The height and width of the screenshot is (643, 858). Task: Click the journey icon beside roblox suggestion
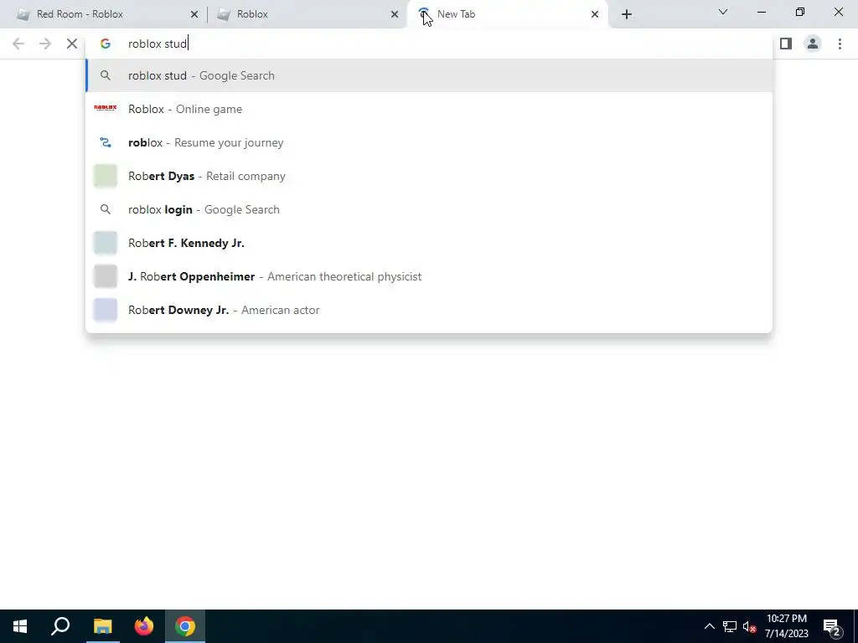pos(105,142)
